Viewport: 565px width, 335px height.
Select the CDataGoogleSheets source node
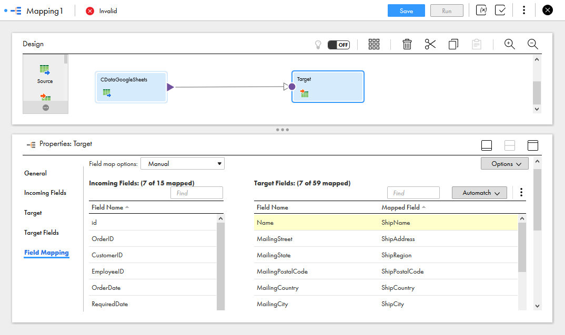pos(131,87)
